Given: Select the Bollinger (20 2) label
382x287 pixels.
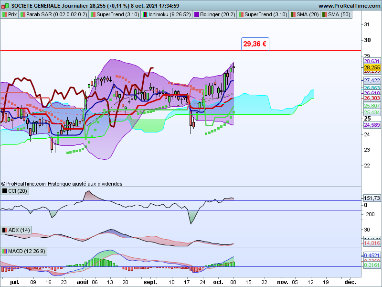Looking at the screenshot, I should (214, 14).
